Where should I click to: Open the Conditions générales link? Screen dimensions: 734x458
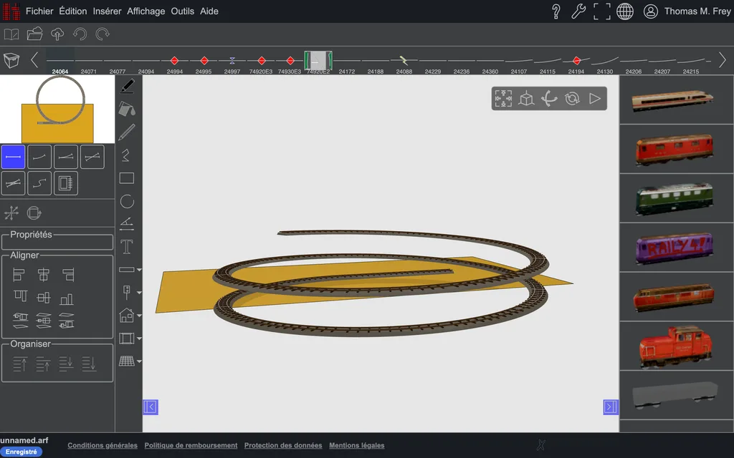[x=103, y=445]
